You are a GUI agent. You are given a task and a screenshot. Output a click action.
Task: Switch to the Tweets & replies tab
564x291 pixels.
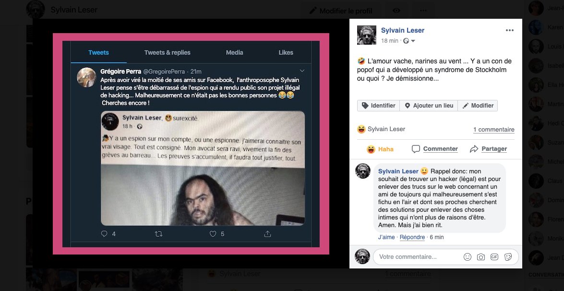click(x=167, y=52)
